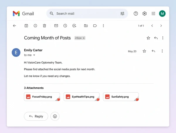This screenshot has height=133, width=176.
Task: Open Settings gear icon
Action: click(x=145, y=14)
